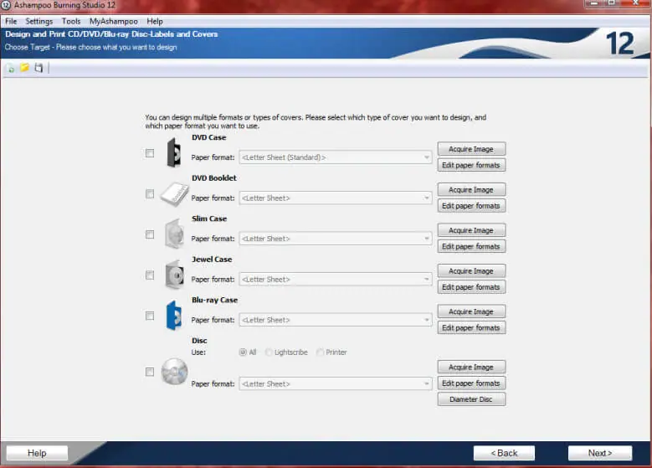Click the Jewel Case heading text
The image size is (652, 468).
[212, 260]
